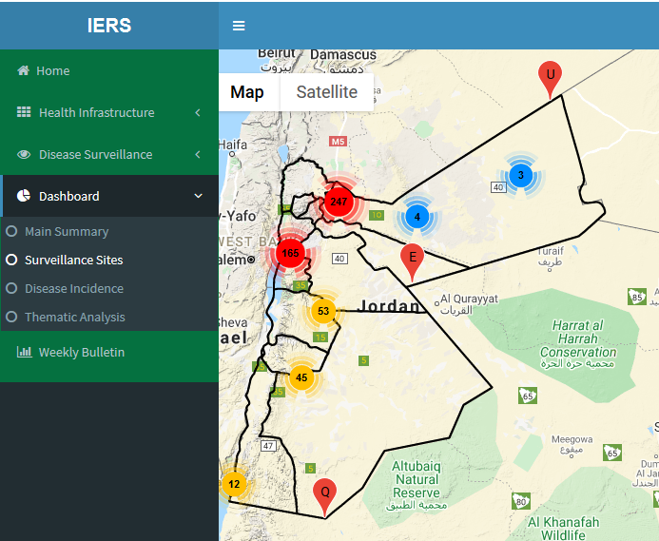Open the Health Infrastructure menu

coord(109,112)
